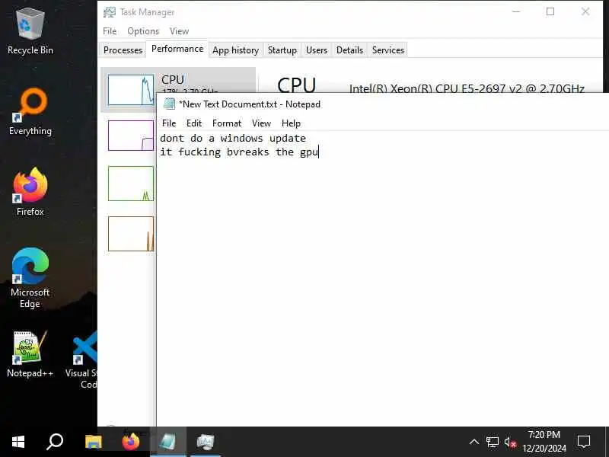Screen dimensions: 609x457
Task: Switch to the Processes tab
Action: pos(123,50)
